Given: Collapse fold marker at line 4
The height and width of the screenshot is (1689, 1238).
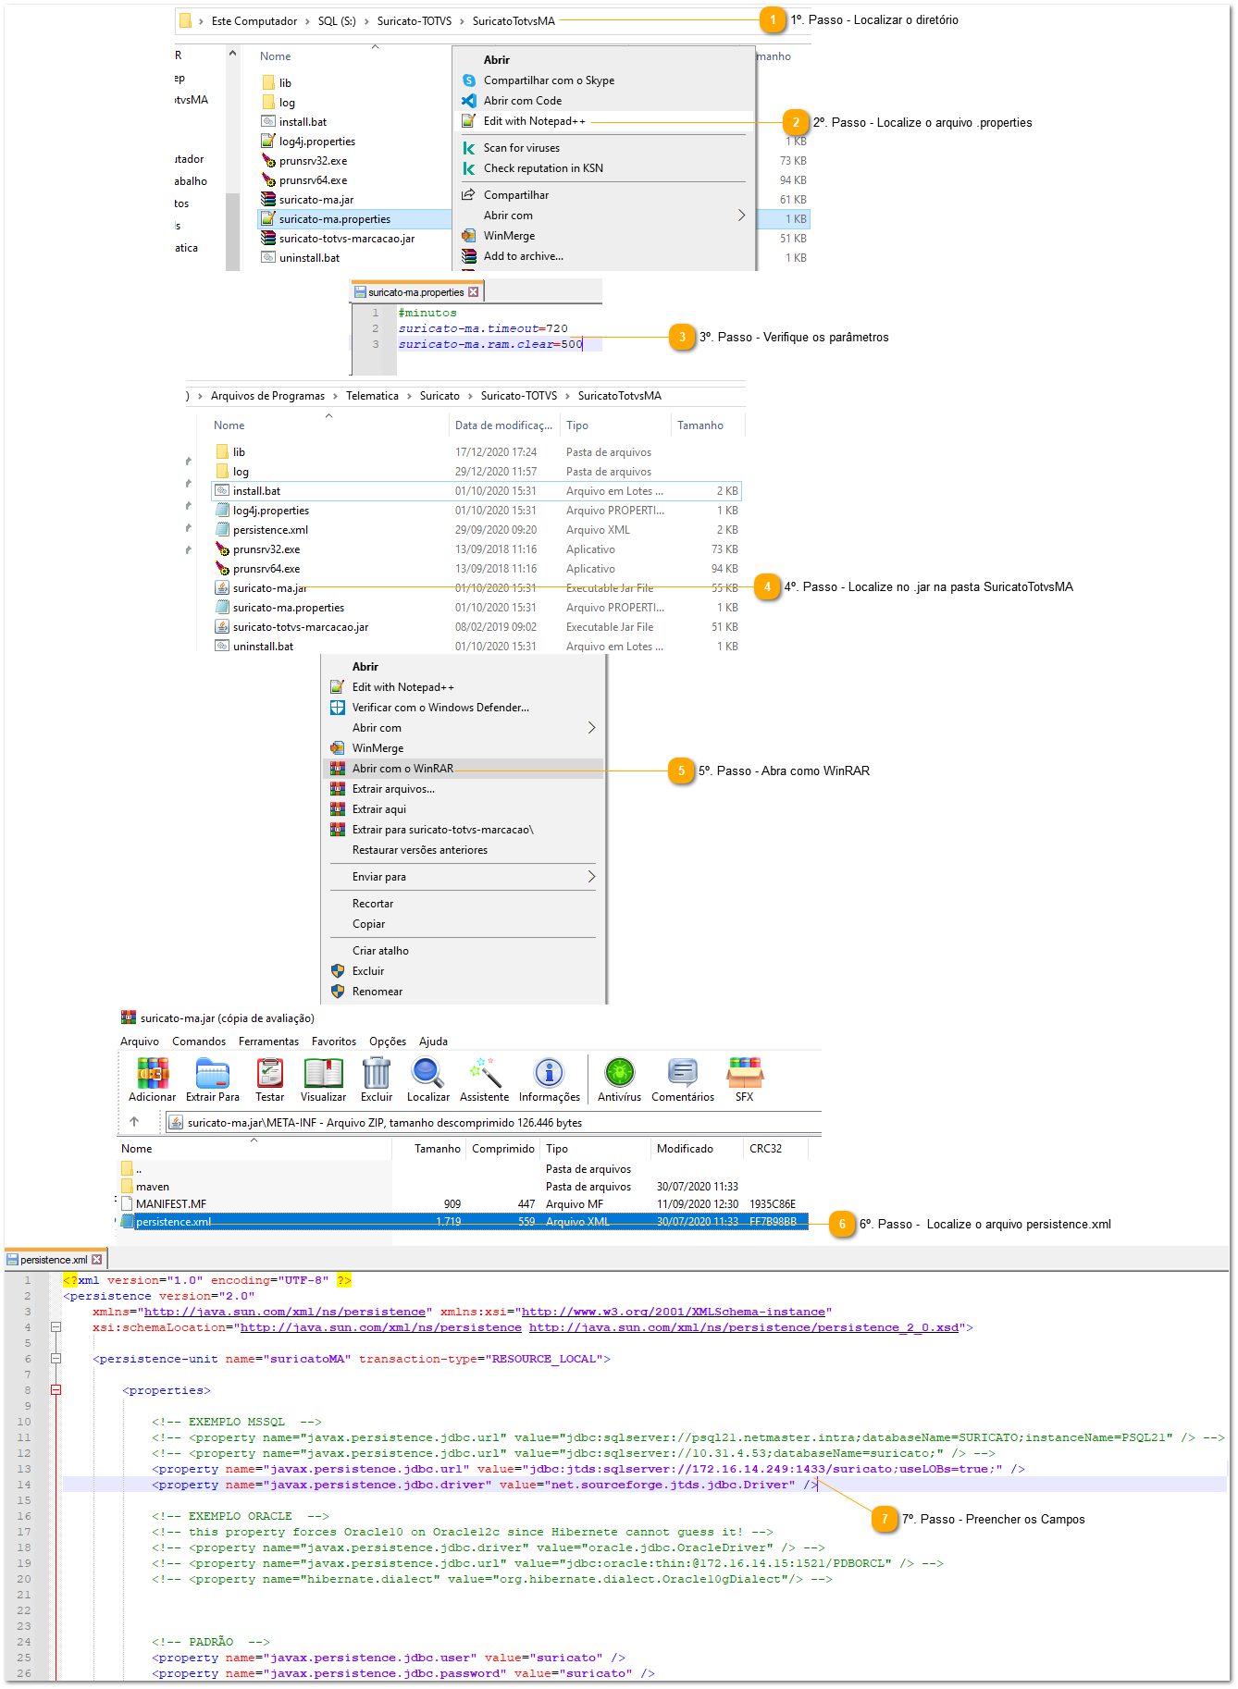Looking at the screenshot, I should click(x=56, y=1327).
